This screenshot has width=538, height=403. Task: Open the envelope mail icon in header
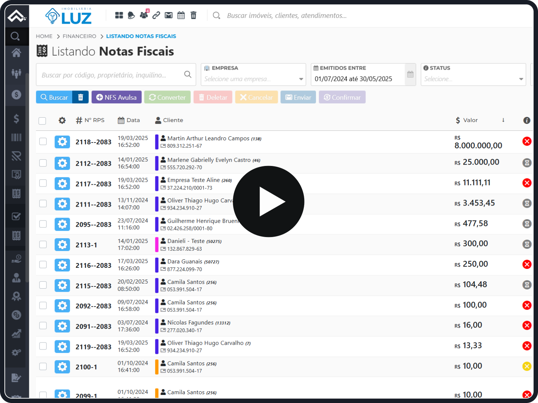pyautogui.click(x=169, y=15)
